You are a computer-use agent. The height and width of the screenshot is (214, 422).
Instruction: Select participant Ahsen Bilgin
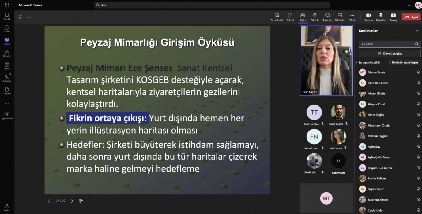click(390, 94)
